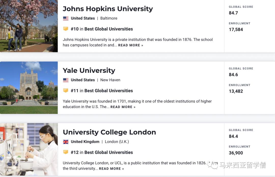Open the University College London title link
This screenshot has width=275, height=177.
pos(109,132)
